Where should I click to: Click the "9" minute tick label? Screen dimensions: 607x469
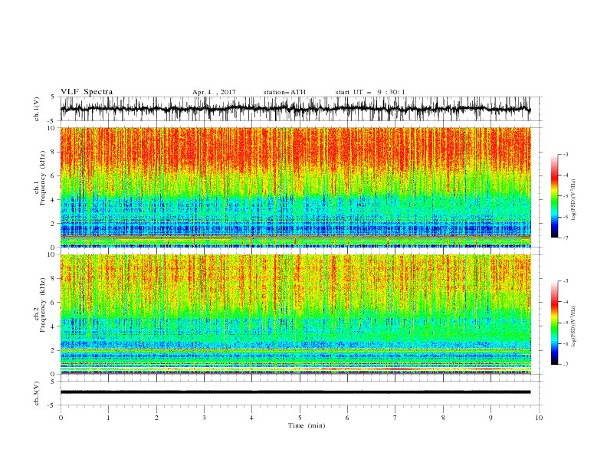pos(491,418)
